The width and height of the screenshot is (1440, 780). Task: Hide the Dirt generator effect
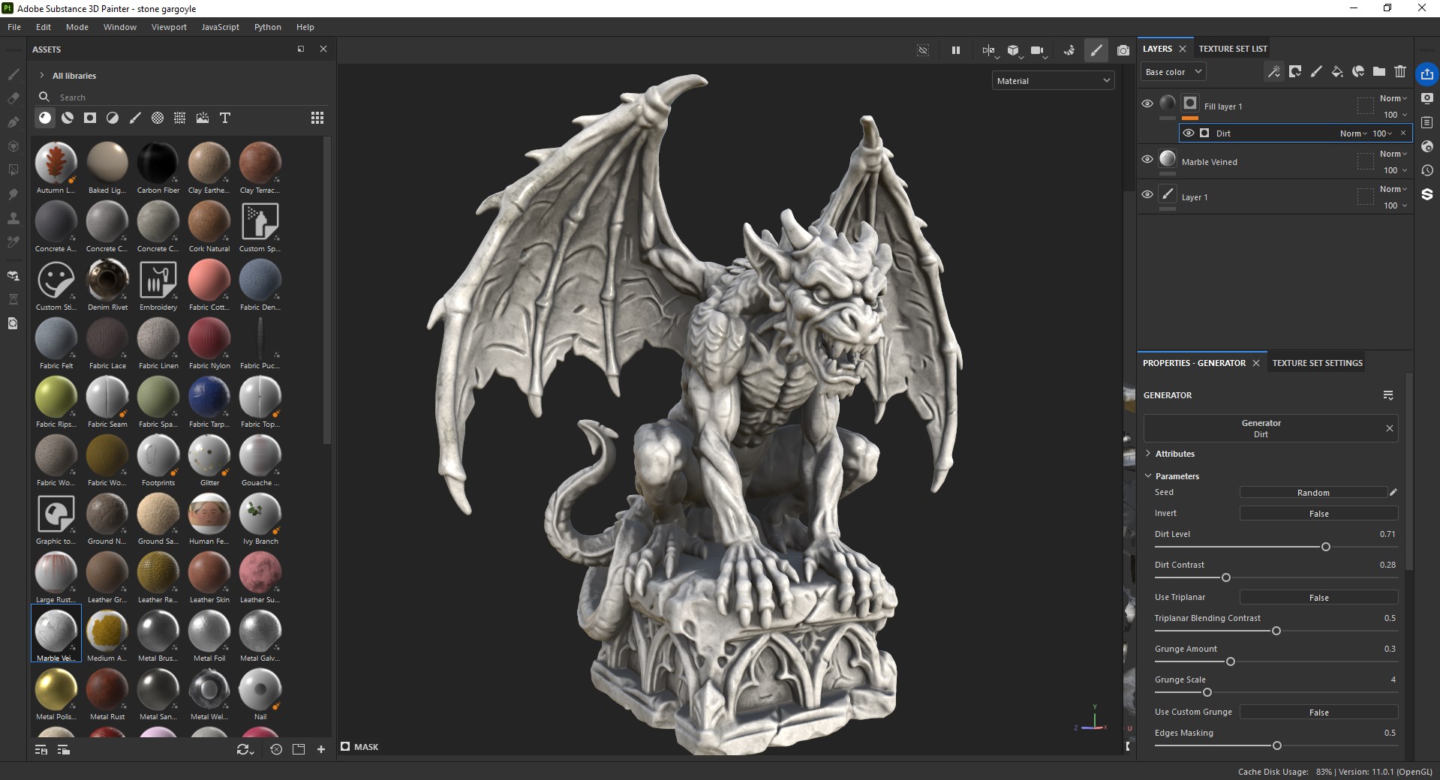[x=1189, y=133]
